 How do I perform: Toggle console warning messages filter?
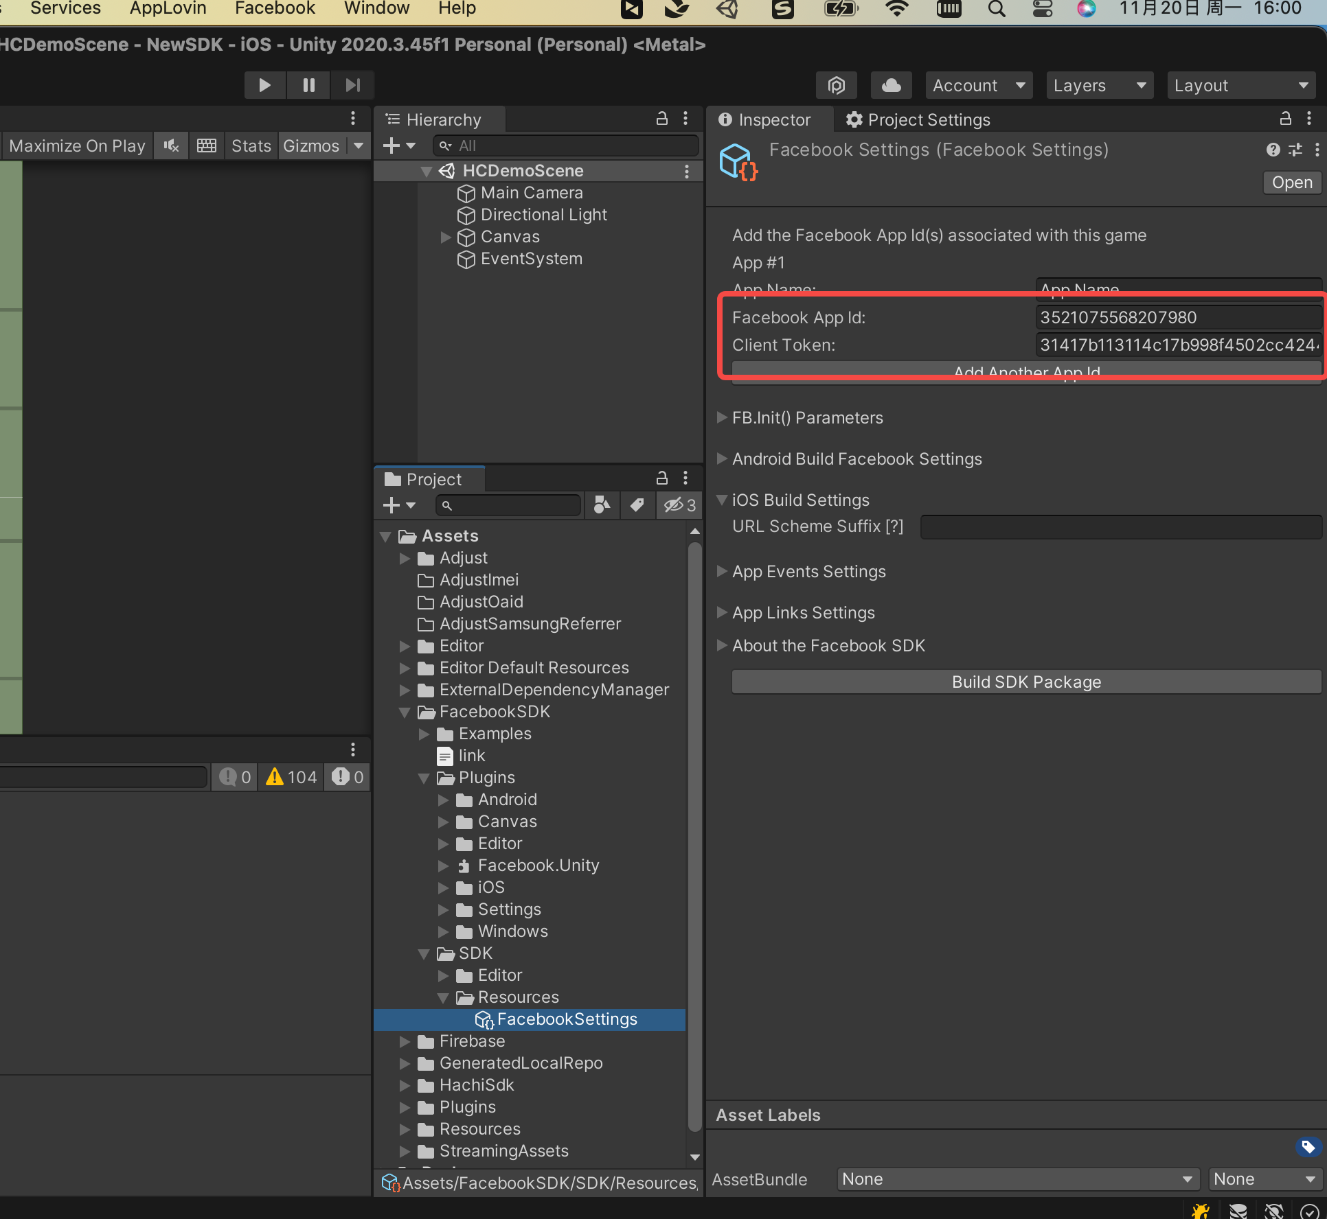291,777
